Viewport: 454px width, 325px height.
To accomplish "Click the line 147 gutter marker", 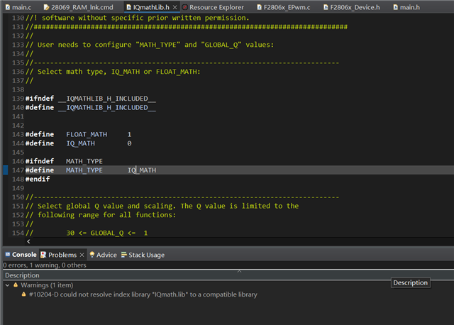I will tap(5, 170).
